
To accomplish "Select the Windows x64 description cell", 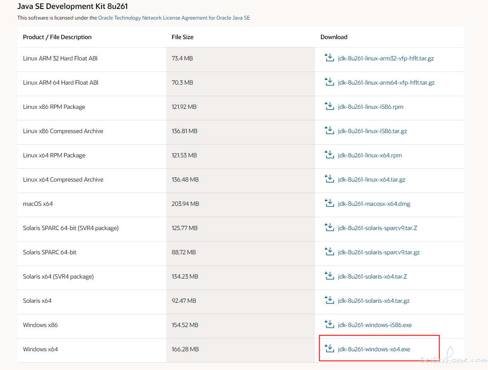I will point(92,351).
